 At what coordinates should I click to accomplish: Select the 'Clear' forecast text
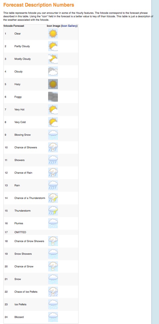[17, 33]
